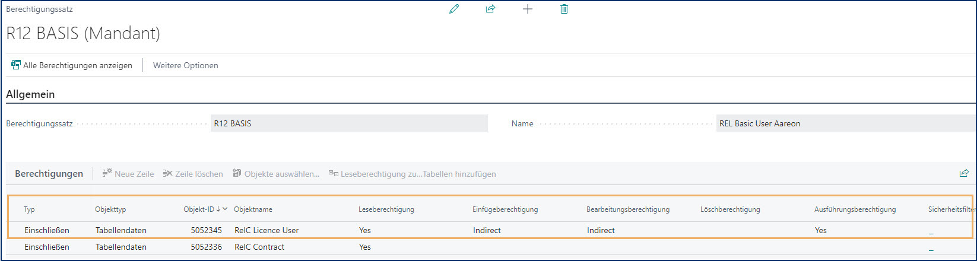Click the Berechtigungssatz field R12 BASIS
This screenshot has height=261, width=977.
(x=349, y=123)
